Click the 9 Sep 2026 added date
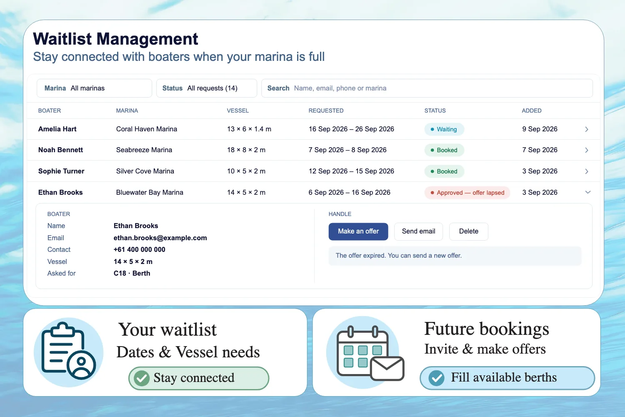The image size is (625, 417). pyautogui.click(x=540, y=129)
